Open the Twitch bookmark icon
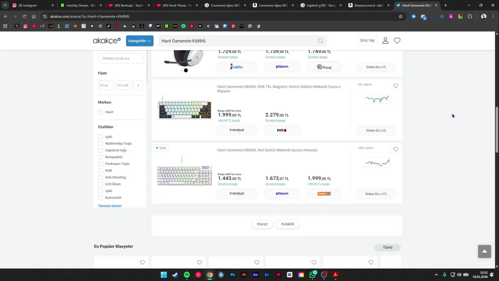This screenshot has width=499, height=281. [x=150, y=26]
